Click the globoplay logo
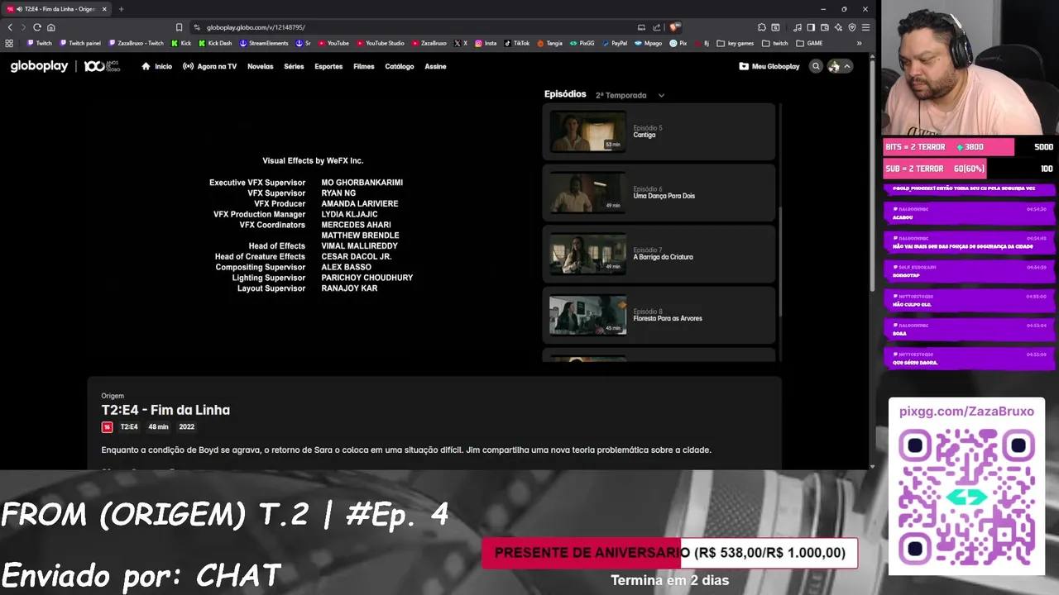This screenshot has height=595, width=1059. click(39, 66)
